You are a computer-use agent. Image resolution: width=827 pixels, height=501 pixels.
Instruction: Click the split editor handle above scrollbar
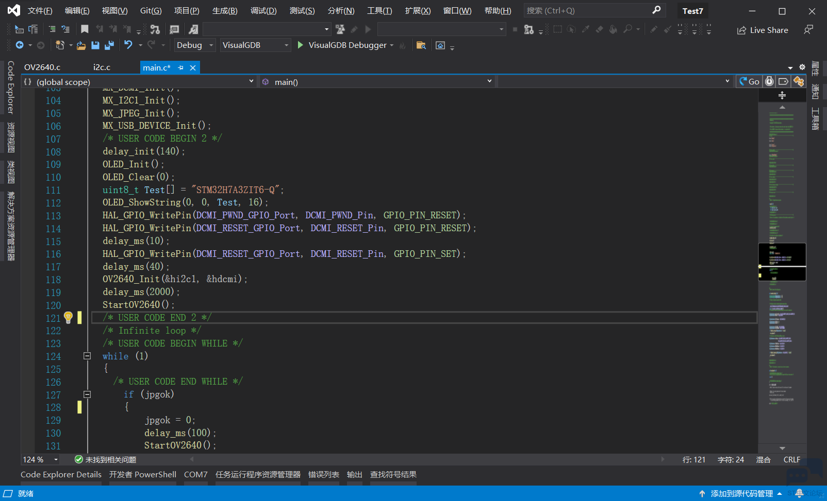782,95
